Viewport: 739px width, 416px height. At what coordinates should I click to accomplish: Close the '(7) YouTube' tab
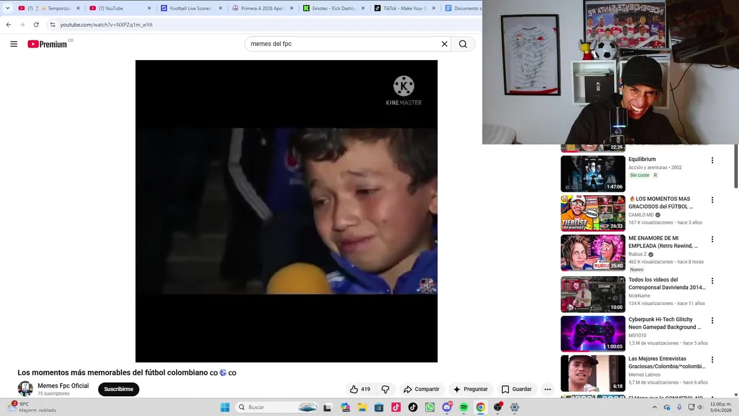[149, 8]
